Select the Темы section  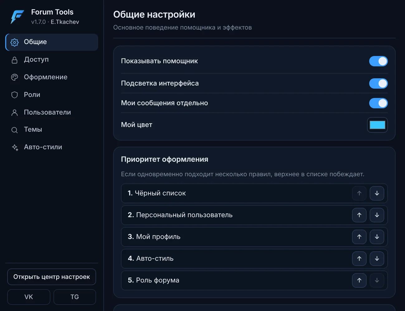pyautogui.click(x=52, y=130)
